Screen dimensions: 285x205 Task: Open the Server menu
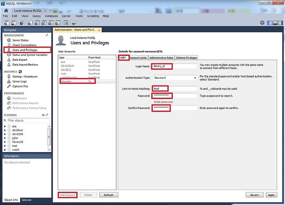point(66,16)
